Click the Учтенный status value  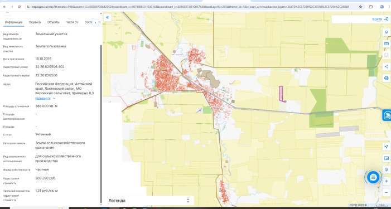(43, 134)
